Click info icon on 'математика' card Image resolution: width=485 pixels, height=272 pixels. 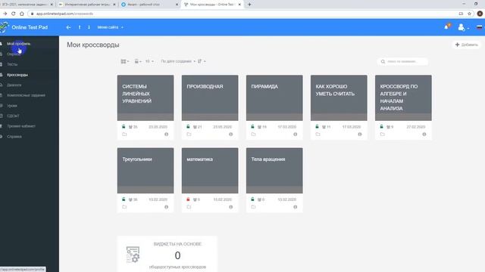click(x=230, y=207)
